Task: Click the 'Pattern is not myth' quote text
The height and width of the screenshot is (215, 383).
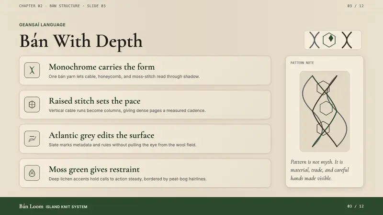Action: (x=320, y=170)
